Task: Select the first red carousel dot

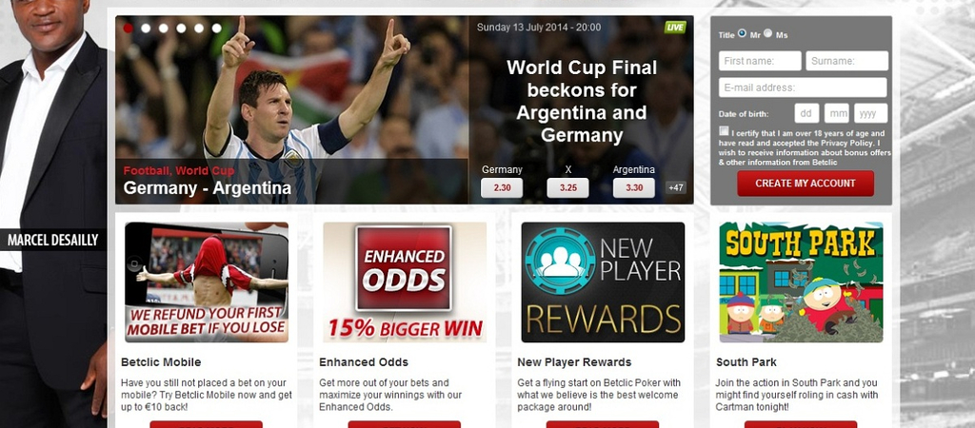Action: [x=129, y=28]
